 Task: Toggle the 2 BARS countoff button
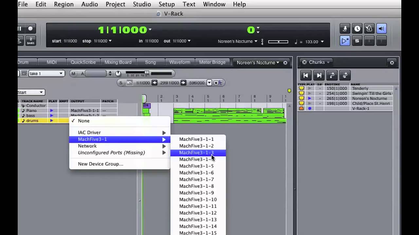tap(30, 41)
